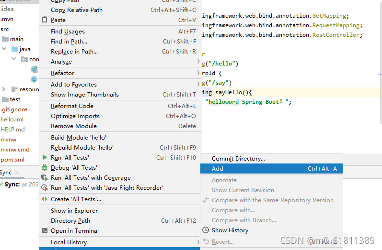Choose Reformat Code

[120, 106]
